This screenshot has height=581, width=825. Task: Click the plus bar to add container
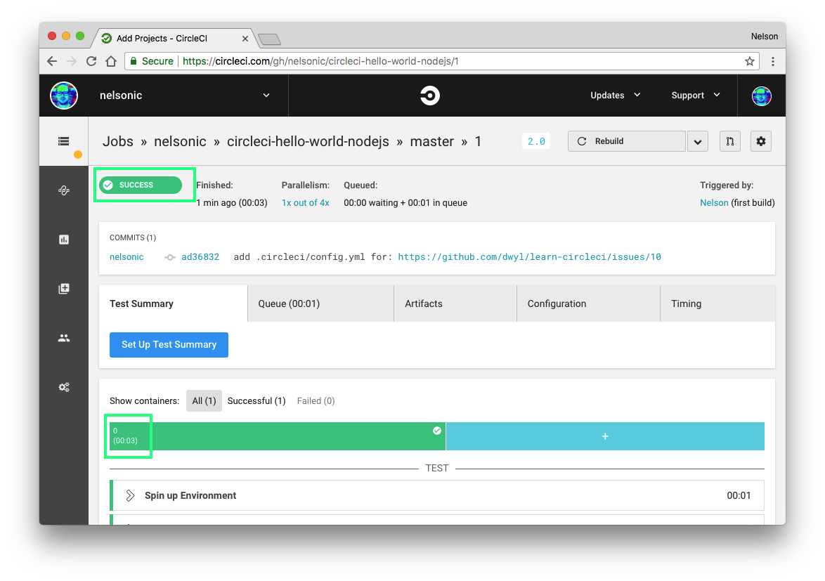(x=605, y=436)
